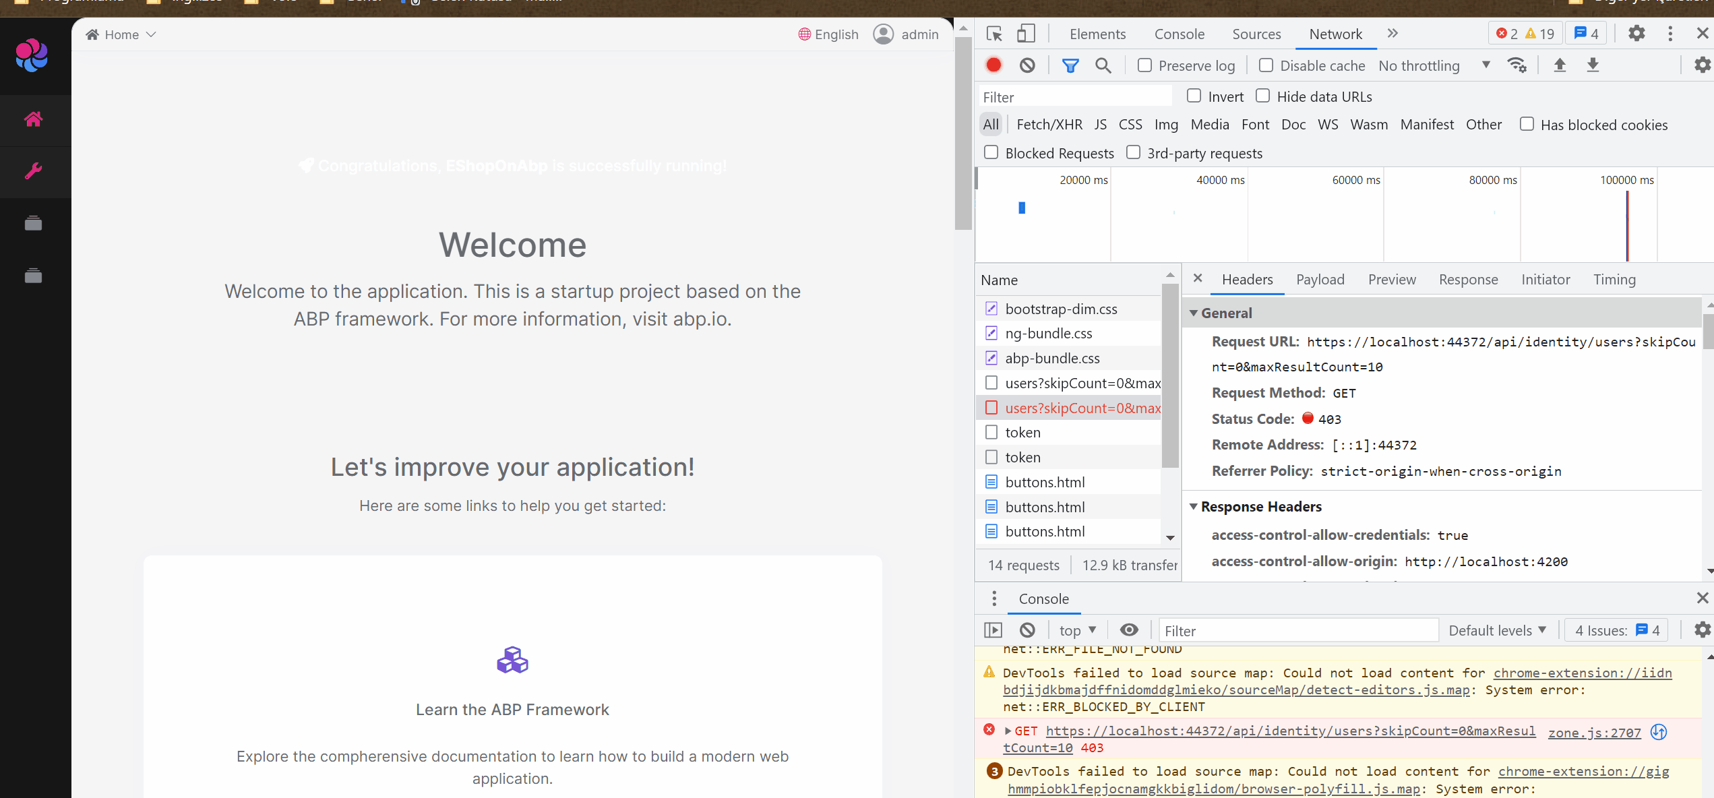Enable Preserve log checkbox

1144,65
